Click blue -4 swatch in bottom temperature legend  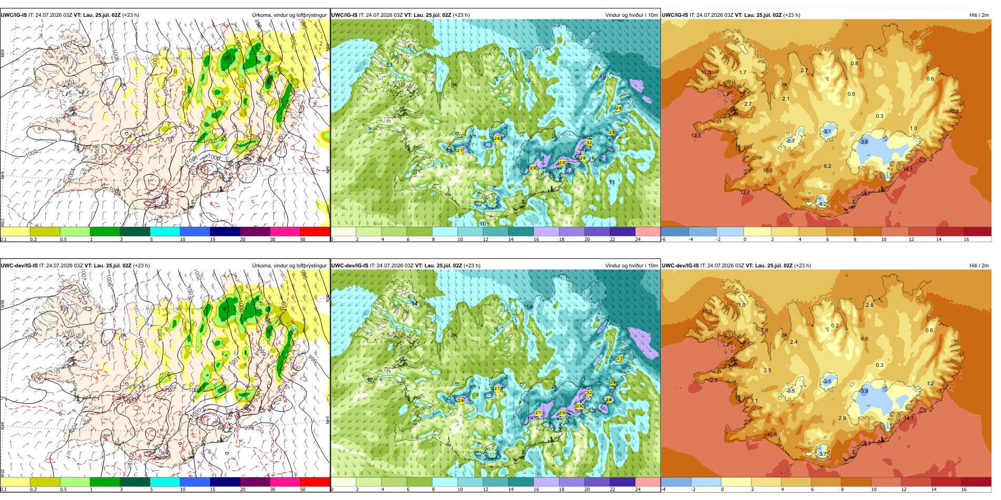[x=676, y=482]
